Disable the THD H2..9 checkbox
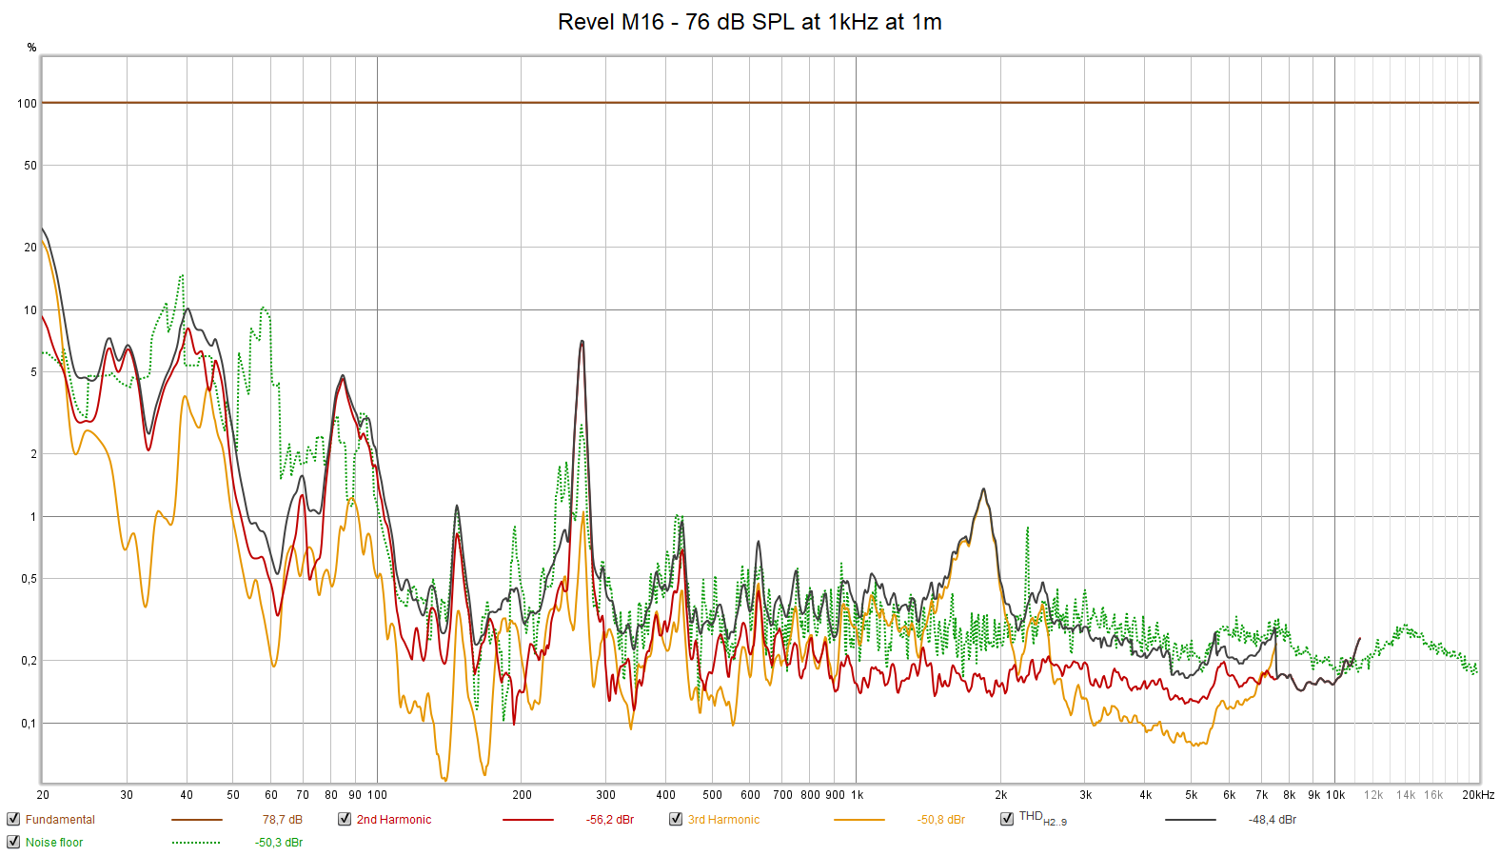Screen dimensions: 1500x856 (x=1007, y=819)
